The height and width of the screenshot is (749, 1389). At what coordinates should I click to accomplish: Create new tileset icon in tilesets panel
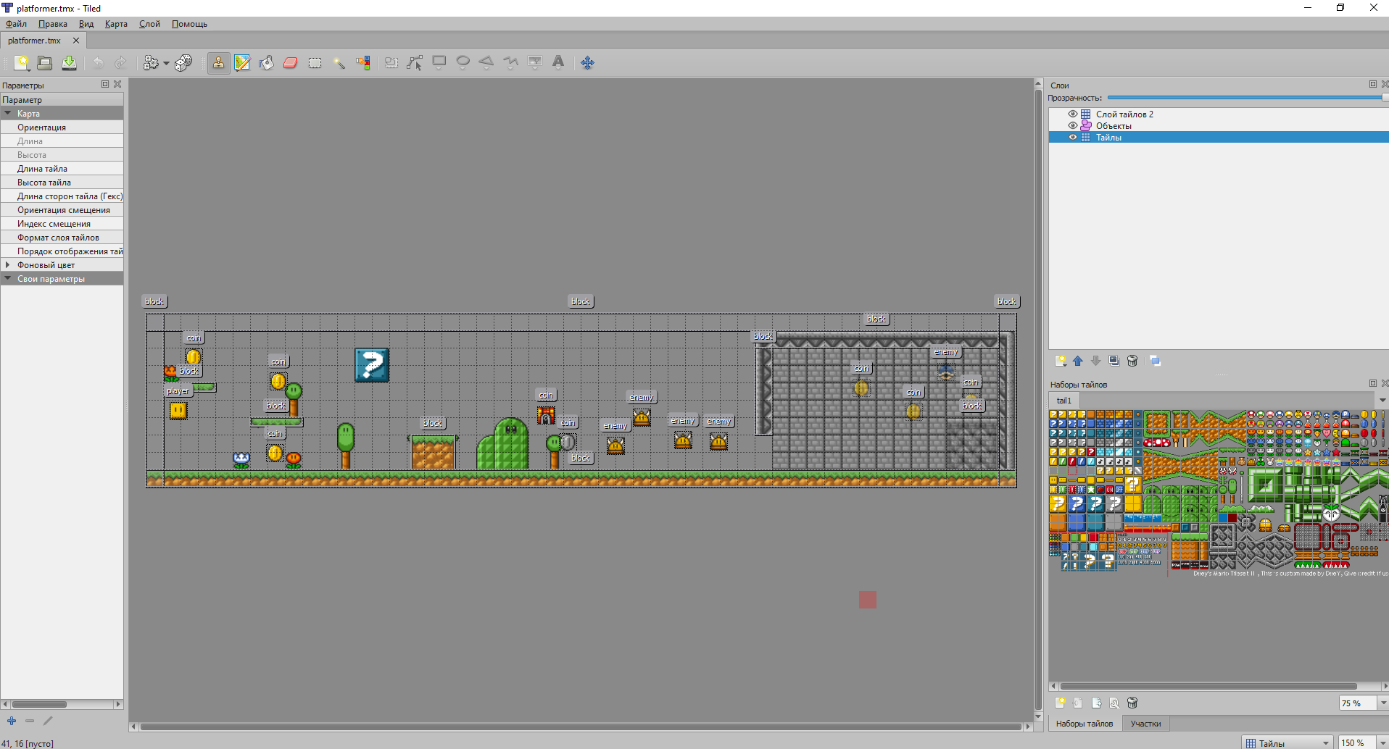click(x=1061, y=703)
